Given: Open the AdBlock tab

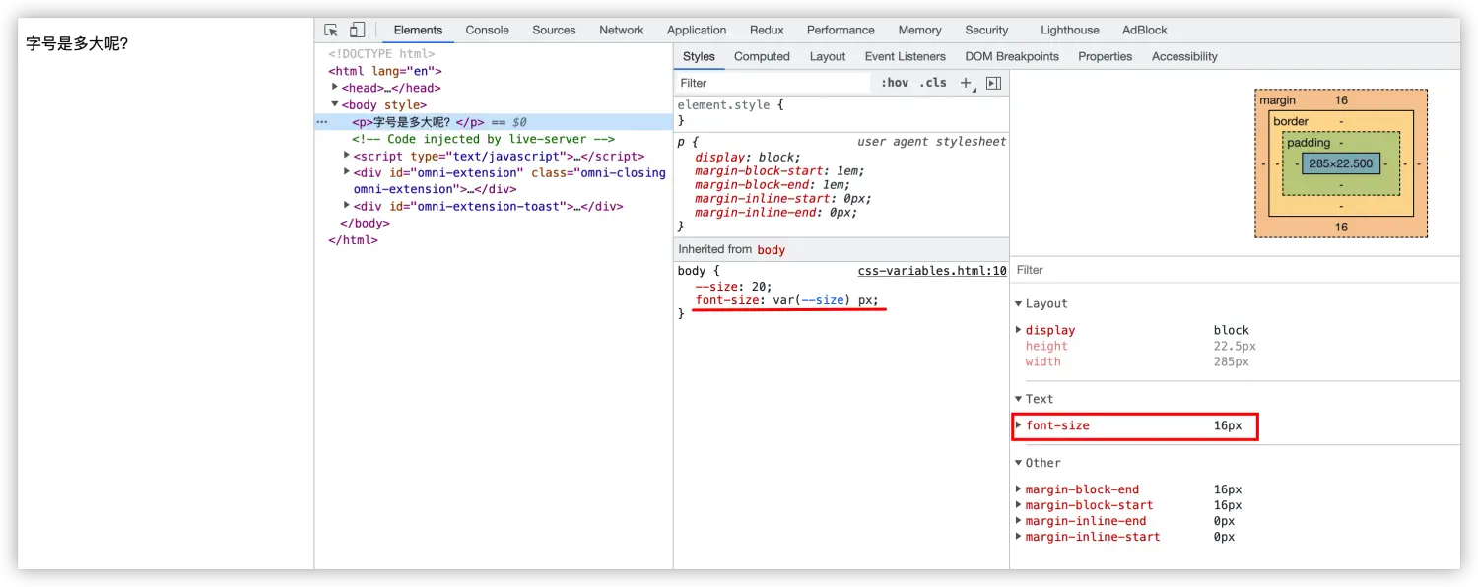Looking at the screenshot, I should pyautogui.click(x=1145, y=30).
